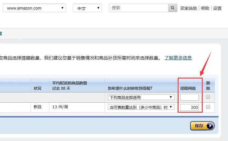Viewport: 228px width, 141px height.
Task: Open the www.amazon.com marketplace dropdown
Action: (x=34, y=8)
